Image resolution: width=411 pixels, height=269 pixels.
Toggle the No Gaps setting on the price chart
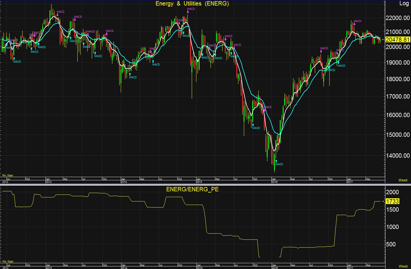coord(8,175)
